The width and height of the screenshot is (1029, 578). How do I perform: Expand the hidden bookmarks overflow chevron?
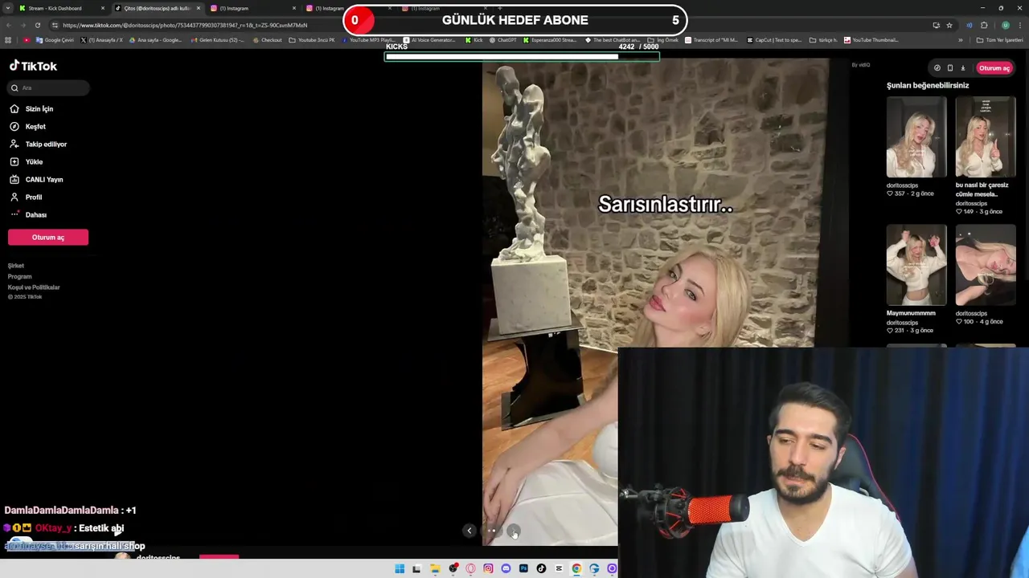pyautogui.click(x=960, y=40)
